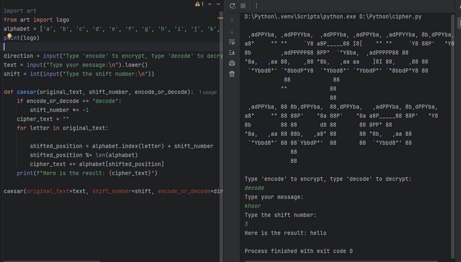461x262 pixels.
Task: Click the scroll-to-end console icon
Action: [232, 52]
